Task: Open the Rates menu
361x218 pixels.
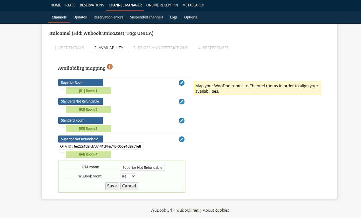Action: pyautogui.click(x=70, y=5)
